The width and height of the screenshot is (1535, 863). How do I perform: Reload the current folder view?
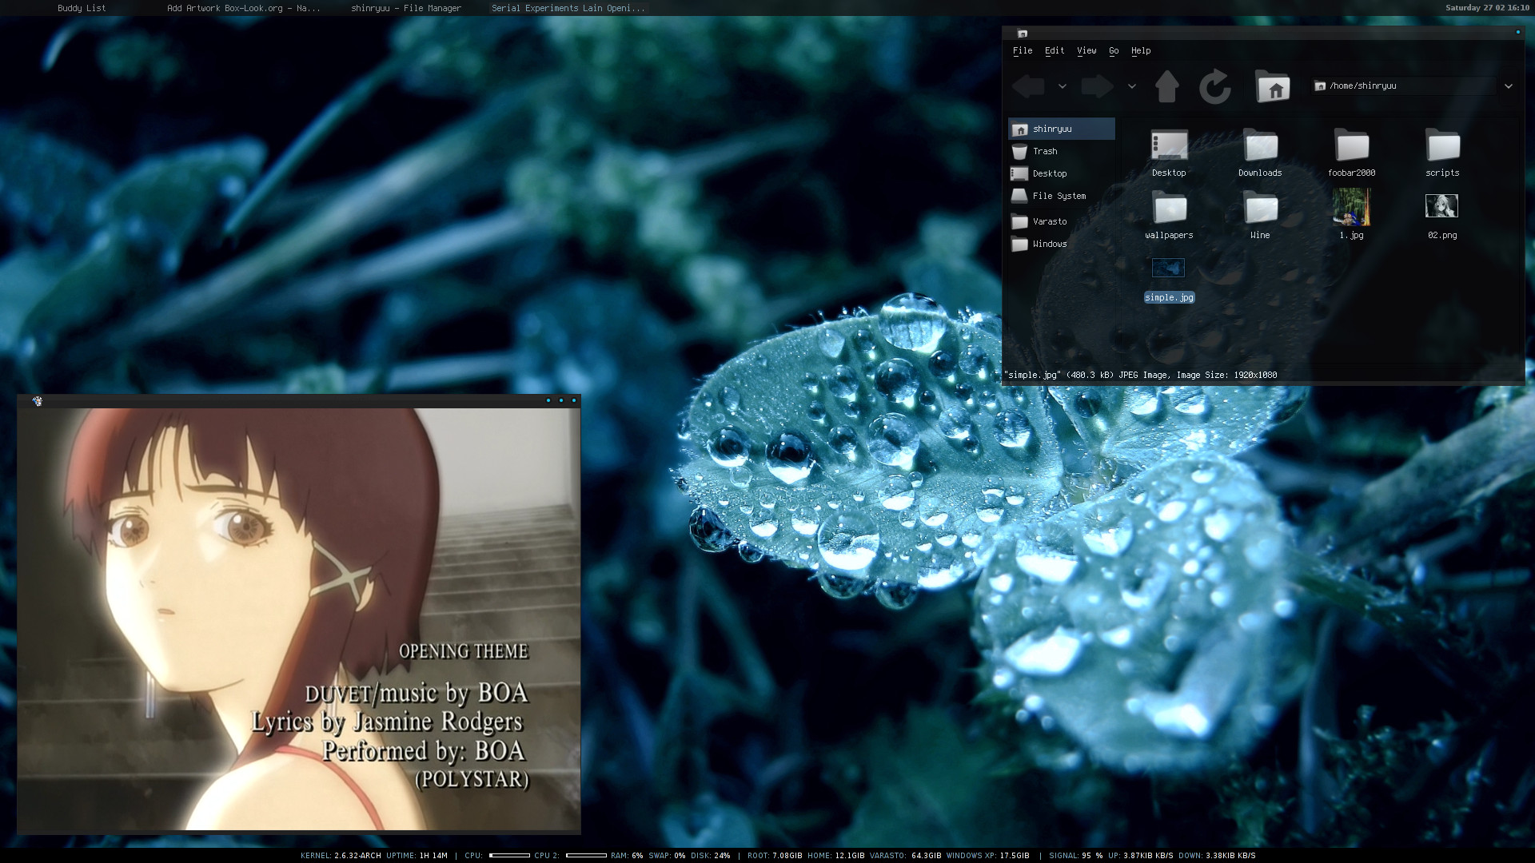click(x=1214, y=86)
